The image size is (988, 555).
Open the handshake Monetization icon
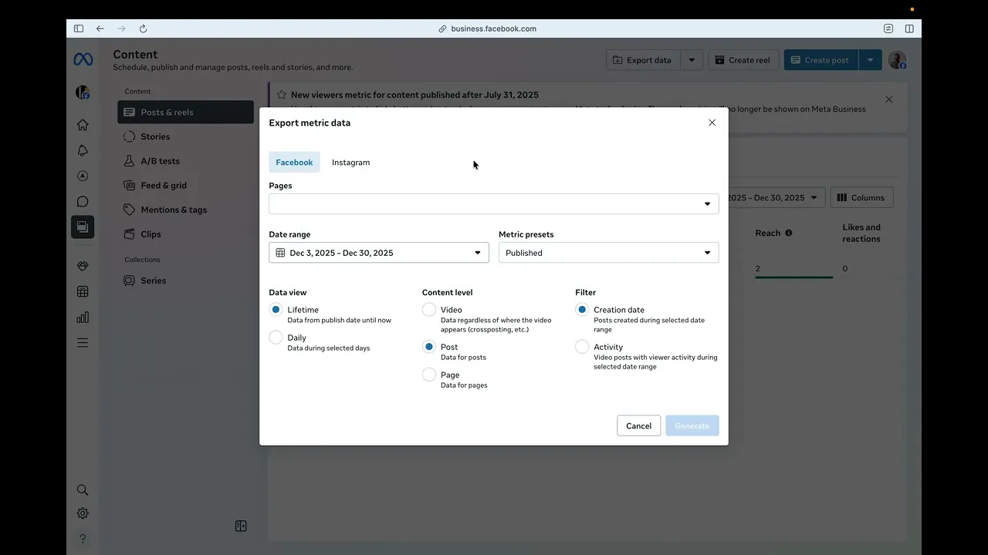tap(83, 266)
